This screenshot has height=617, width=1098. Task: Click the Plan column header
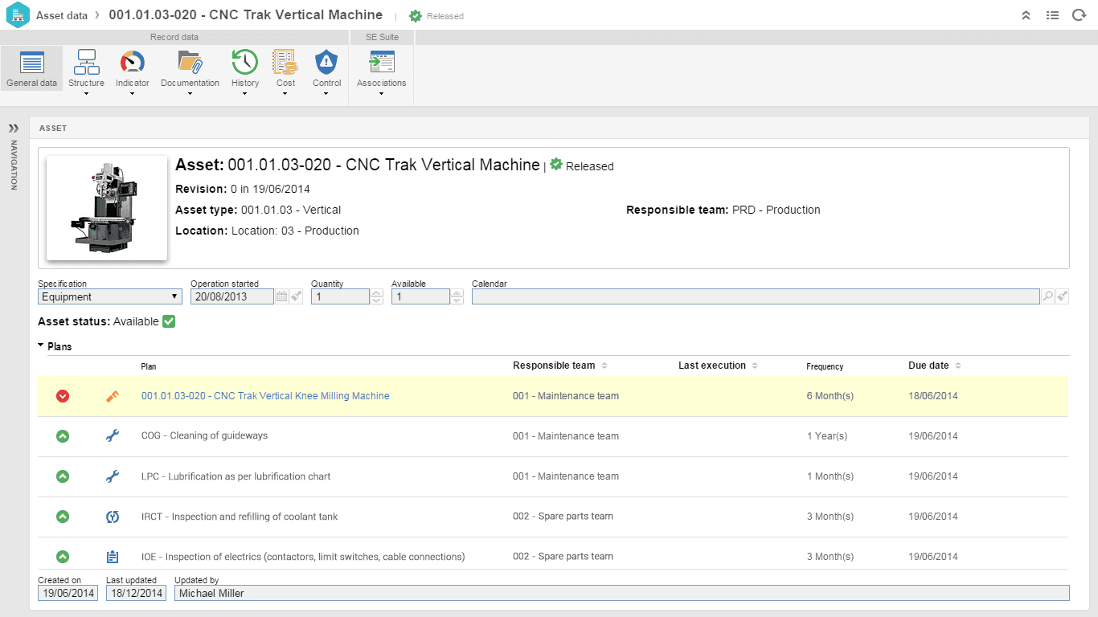tap(149, 366)
